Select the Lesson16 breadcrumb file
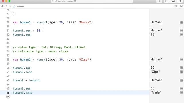The image size is (184, 103). (x=18, y=6)
